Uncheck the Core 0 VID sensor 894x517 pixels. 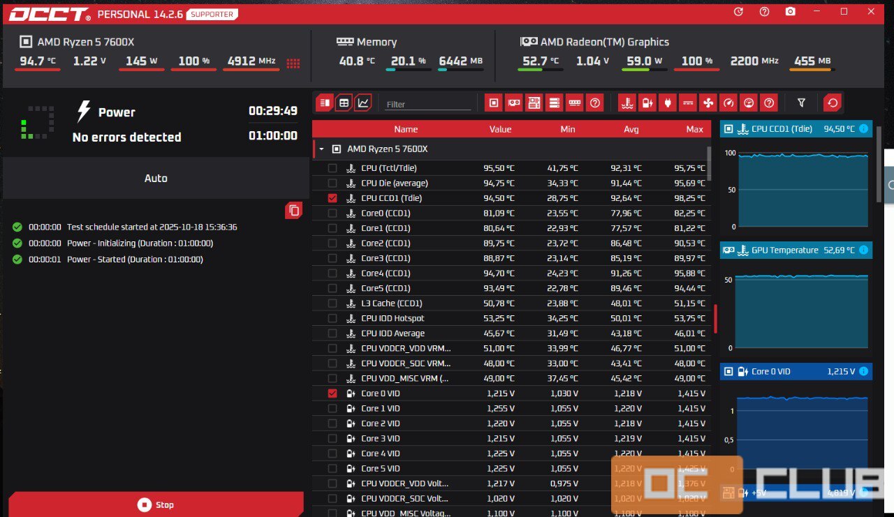click(332, 393)
